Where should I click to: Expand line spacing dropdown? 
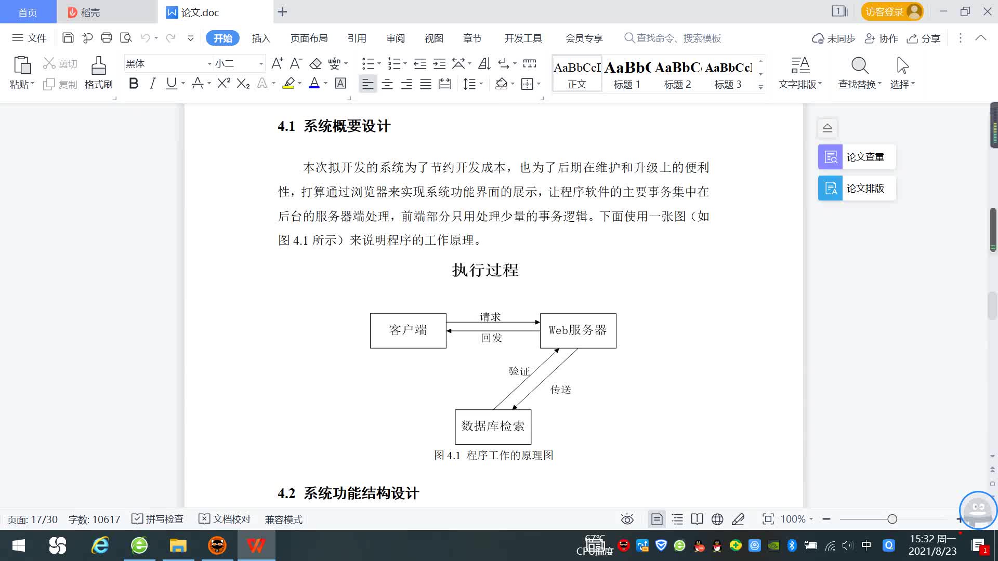click(481, 84)
